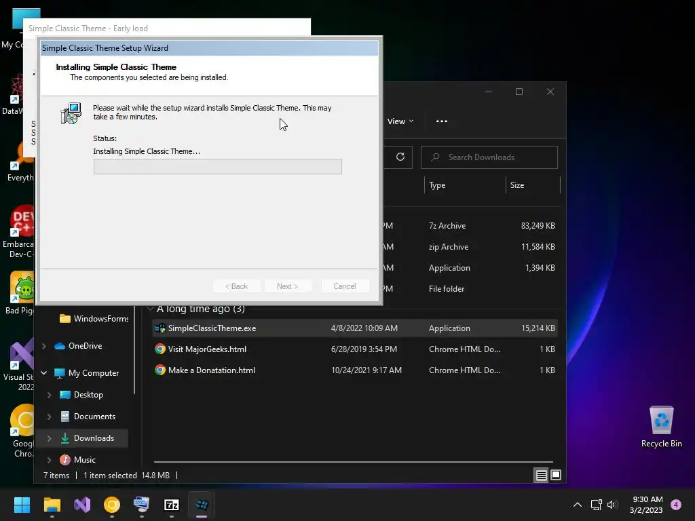Image resolution: width=695 pixels, height=521 pixels.
Task: Click the Chrome icon beside Visit MajorGeeks.html
Action: 160,349
